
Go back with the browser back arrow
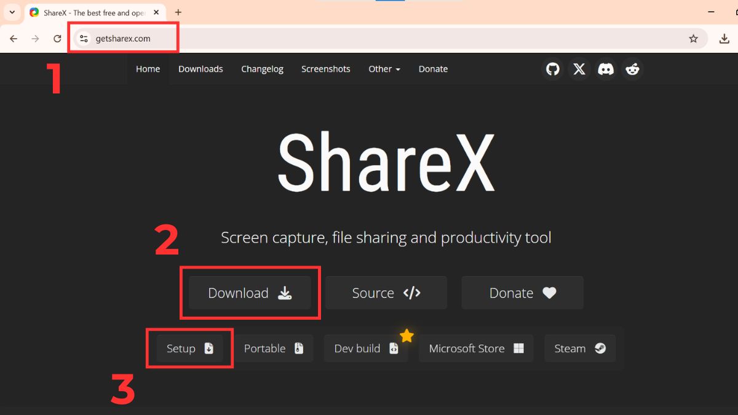[x=14, y=39]
